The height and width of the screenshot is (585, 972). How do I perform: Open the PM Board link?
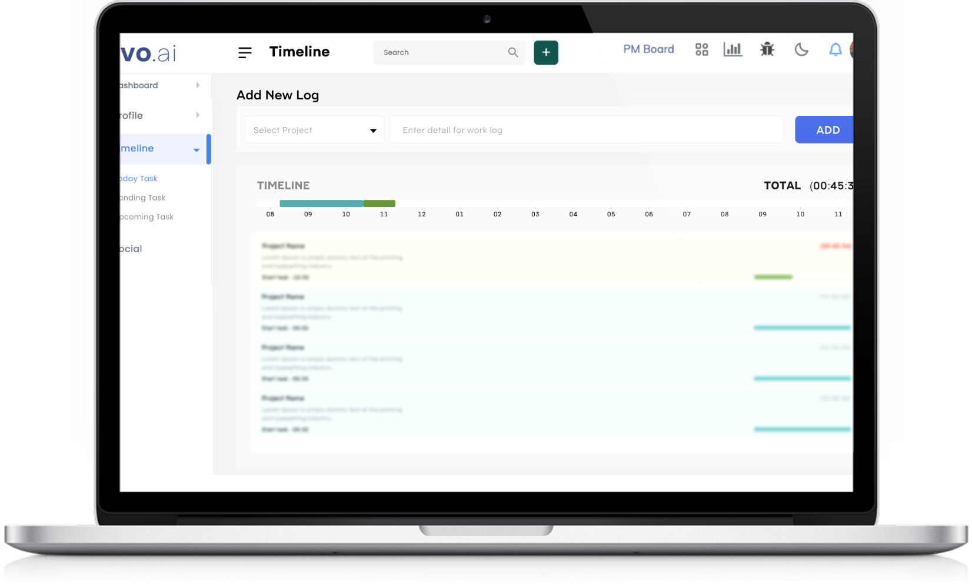(648, 49)
